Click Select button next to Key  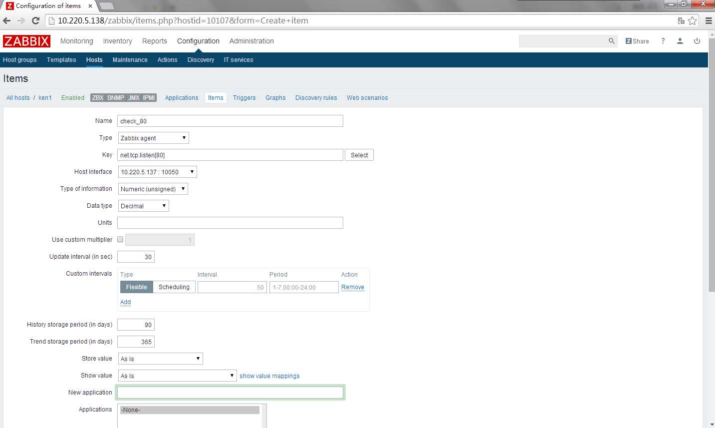(x=359, y=155)
